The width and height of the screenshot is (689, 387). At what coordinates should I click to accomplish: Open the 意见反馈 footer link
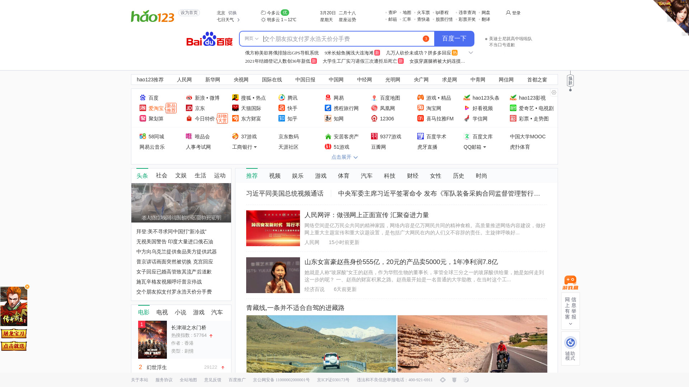[x=213, y=380]
